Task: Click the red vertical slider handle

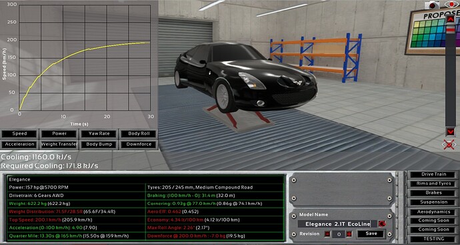Action: coord(450,29)
